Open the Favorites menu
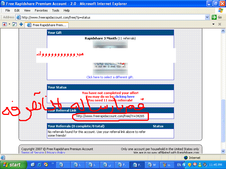This screenshot has height=169, width=226. [x=41, y=10]
